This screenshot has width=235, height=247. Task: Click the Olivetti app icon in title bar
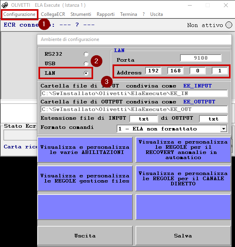click(x=5, y=5)
